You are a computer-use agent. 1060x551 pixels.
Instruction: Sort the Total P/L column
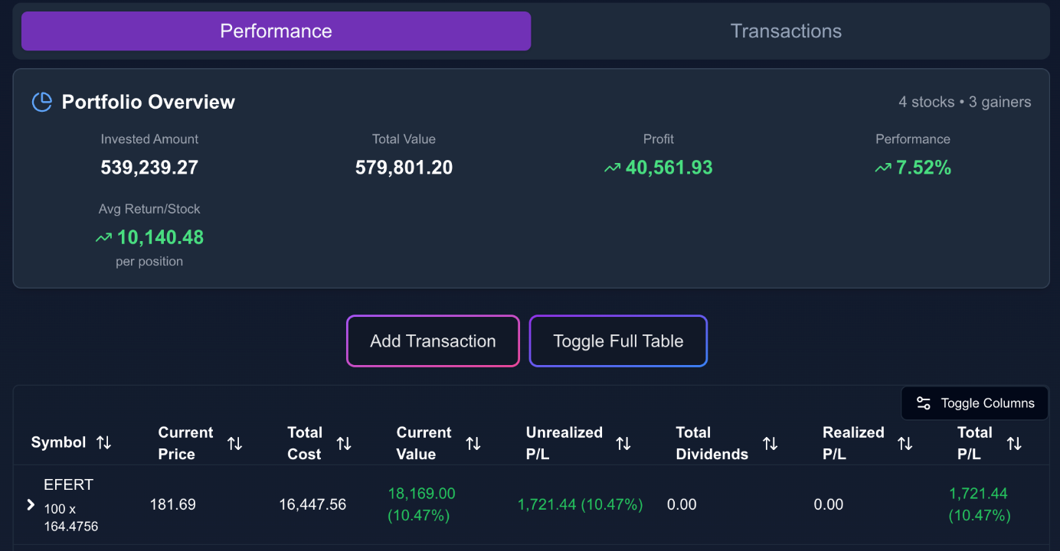pos(1016,442)
